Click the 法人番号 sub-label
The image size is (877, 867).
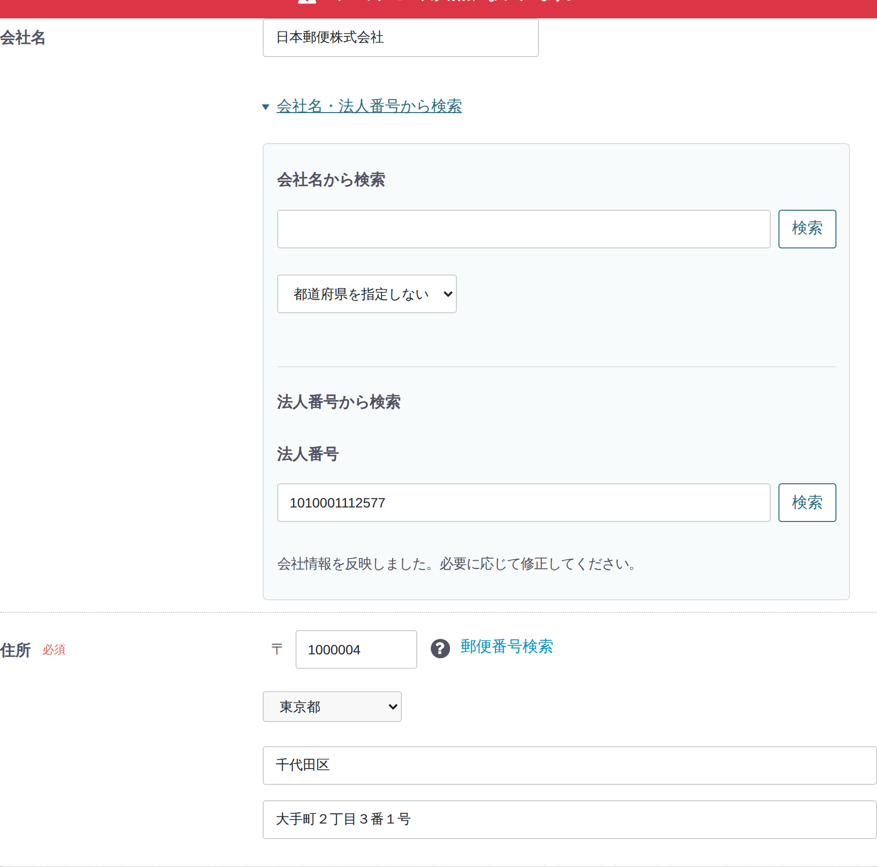point(308,454)
